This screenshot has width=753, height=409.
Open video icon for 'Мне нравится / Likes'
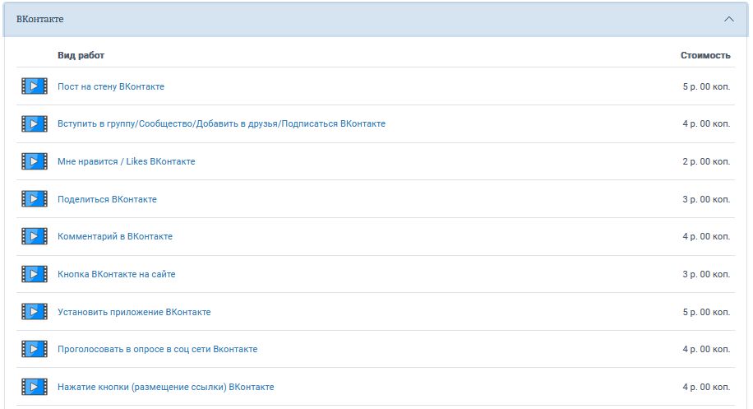34,162
